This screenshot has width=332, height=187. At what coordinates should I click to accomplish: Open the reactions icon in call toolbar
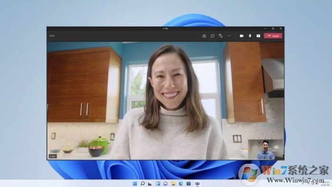(x=221, y=36)
